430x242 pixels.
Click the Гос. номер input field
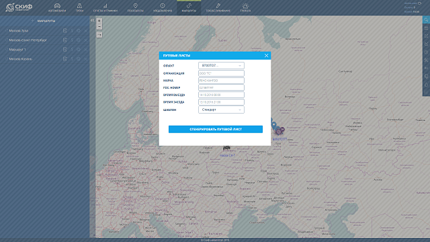[x=221, y=87]
